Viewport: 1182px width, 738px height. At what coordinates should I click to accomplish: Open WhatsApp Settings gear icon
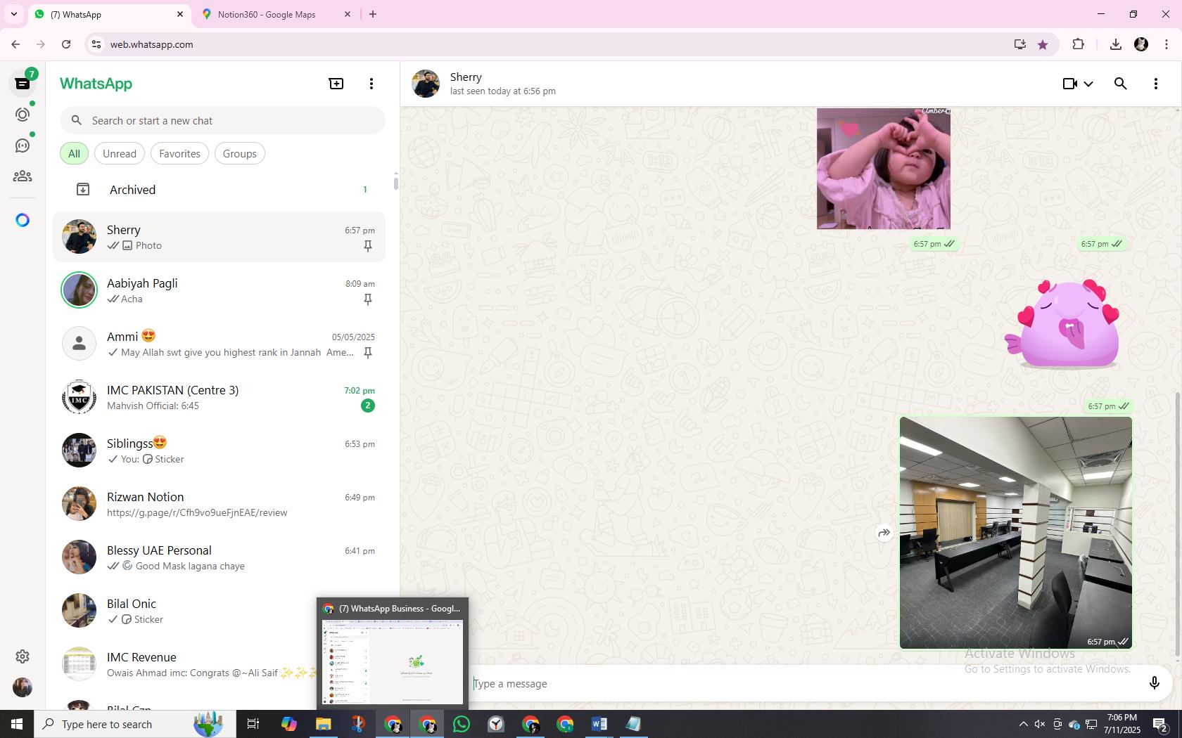click(x=23, y=656)
